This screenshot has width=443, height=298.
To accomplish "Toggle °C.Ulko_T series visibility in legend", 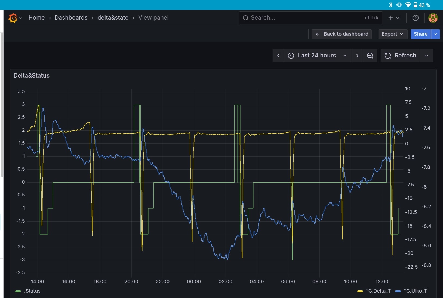I will (415, 291).
